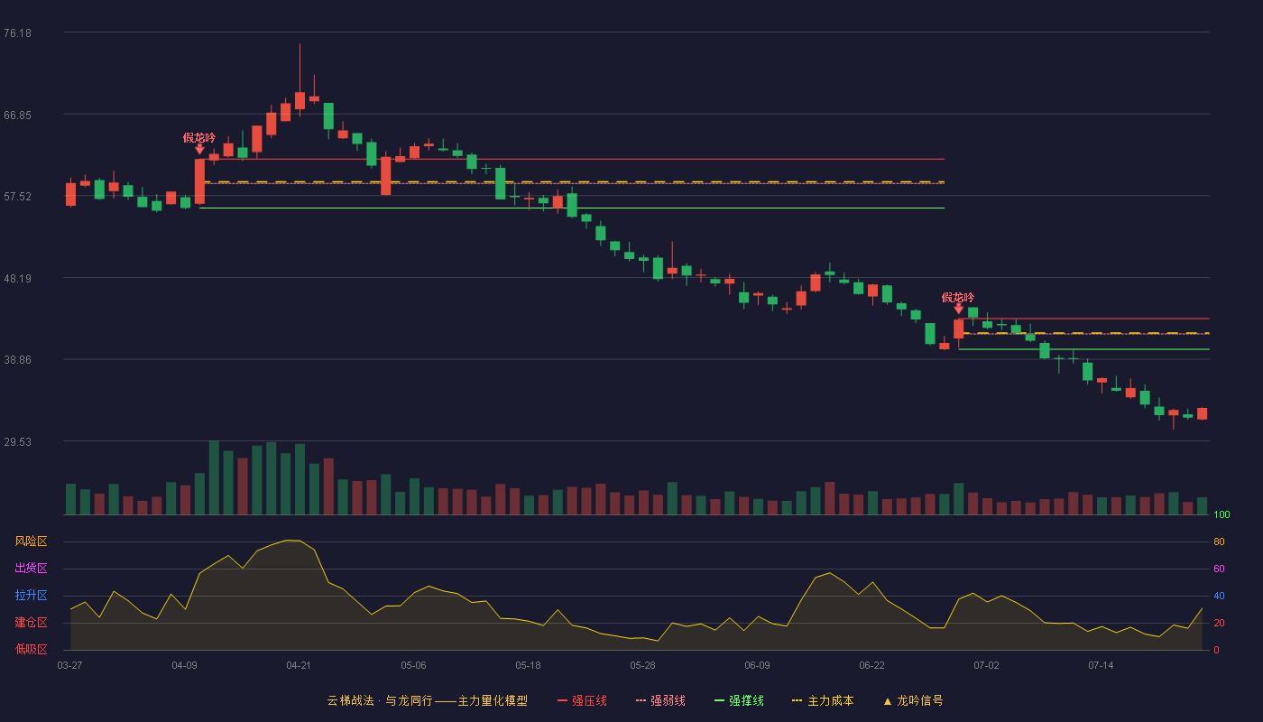Screen dimensions: 1263x722
Task: Select the 拉升区 zone label
Action: [31, 596]
